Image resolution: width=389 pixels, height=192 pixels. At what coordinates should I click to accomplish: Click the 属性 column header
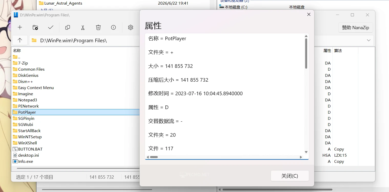coord(327,51)
